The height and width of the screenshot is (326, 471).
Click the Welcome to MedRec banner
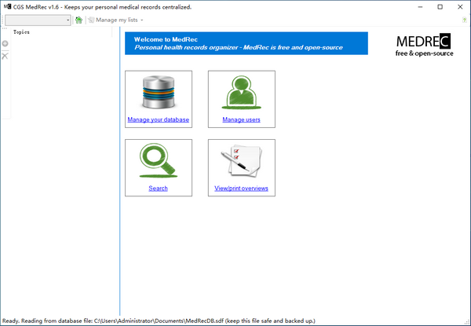click(246, 43)
